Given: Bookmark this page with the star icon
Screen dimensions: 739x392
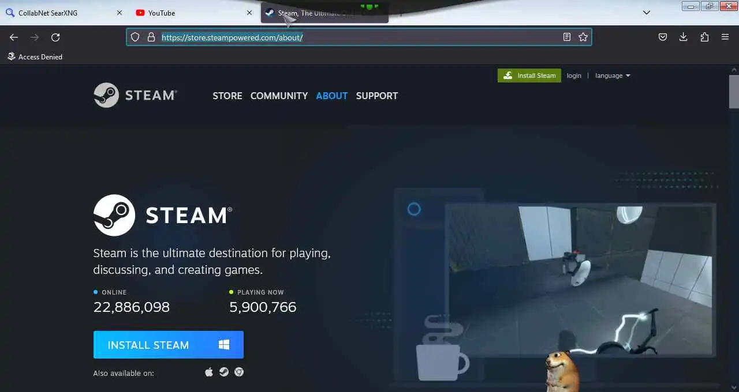Looking at the screenshot, I should (x=583, y=37).
